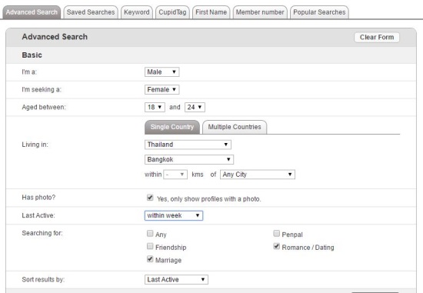The image size is (423, 293).
Task: Open the "I'm seeking a" Female dropdown
Action: [162, 89]
